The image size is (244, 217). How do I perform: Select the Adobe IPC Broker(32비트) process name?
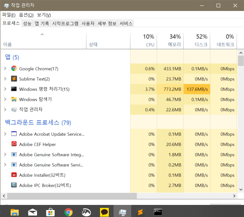coord(45,185)
